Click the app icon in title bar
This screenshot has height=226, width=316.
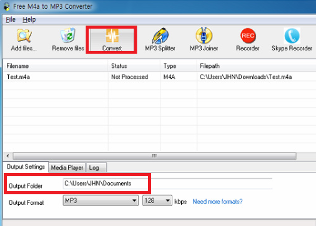click(x=6, y=6)
